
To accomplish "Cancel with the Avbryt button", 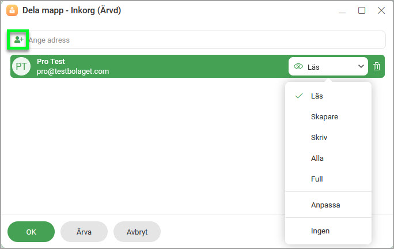I will pyautogui.click(x=137, y=232).
